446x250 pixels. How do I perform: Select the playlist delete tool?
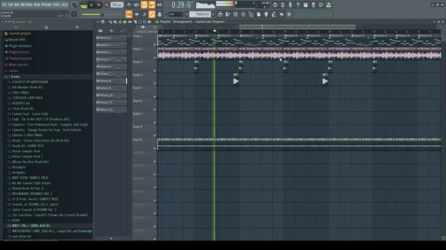point(120,22)
